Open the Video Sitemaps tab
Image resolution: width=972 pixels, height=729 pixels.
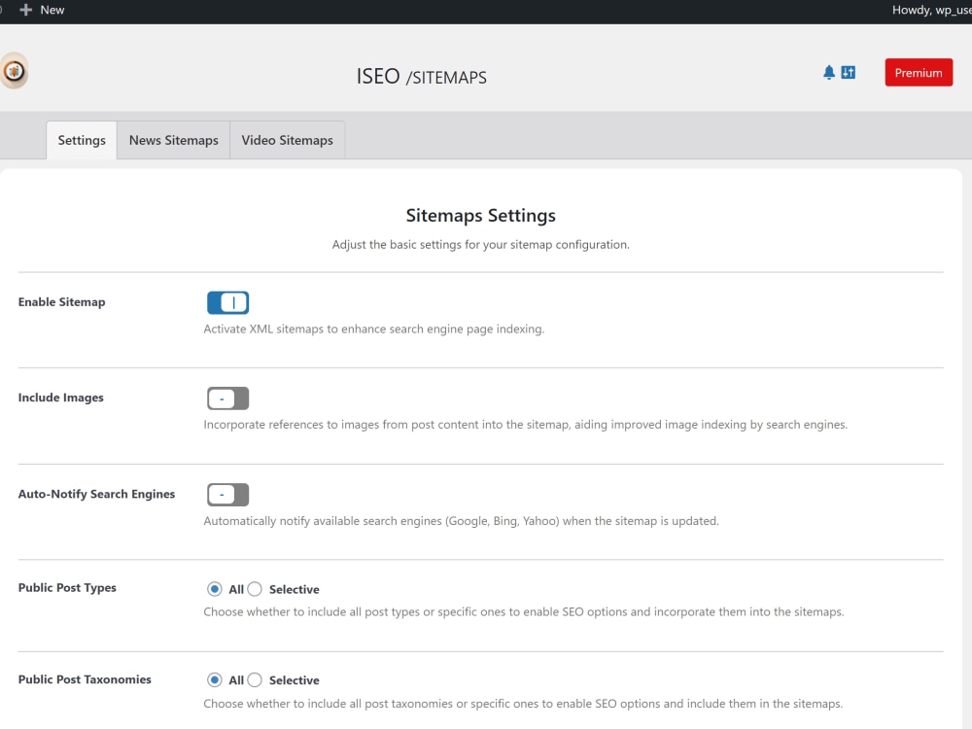point(287,140)
